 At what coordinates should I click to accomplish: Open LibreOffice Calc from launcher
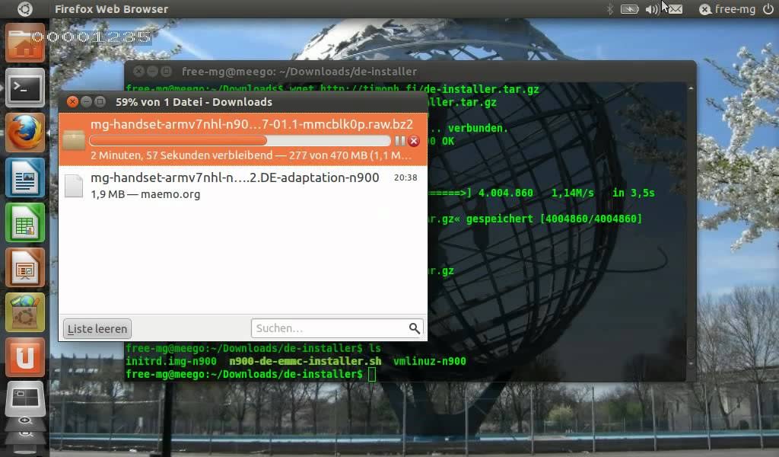coord(25,222)
